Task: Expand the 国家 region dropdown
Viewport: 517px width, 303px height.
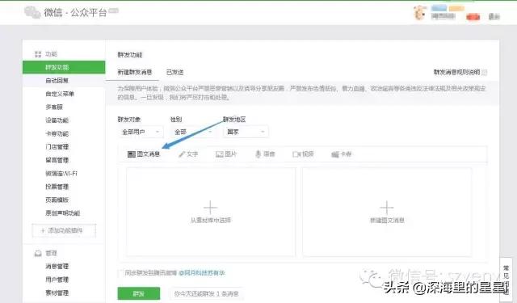Action: pos(246,132)
